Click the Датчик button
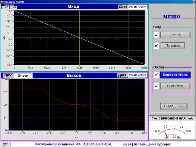The height and width of the screenshot is (147, 196). [175, 35]
